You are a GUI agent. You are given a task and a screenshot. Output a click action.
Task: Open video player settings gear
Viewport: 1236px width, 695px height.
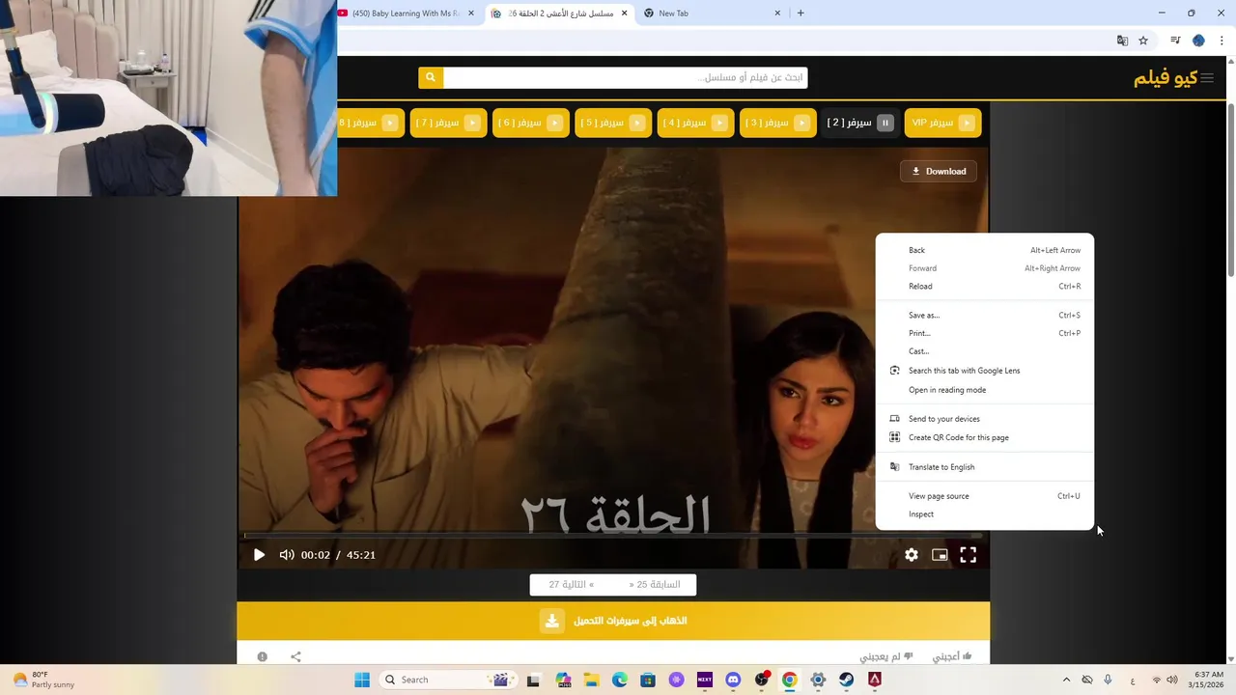912,555
